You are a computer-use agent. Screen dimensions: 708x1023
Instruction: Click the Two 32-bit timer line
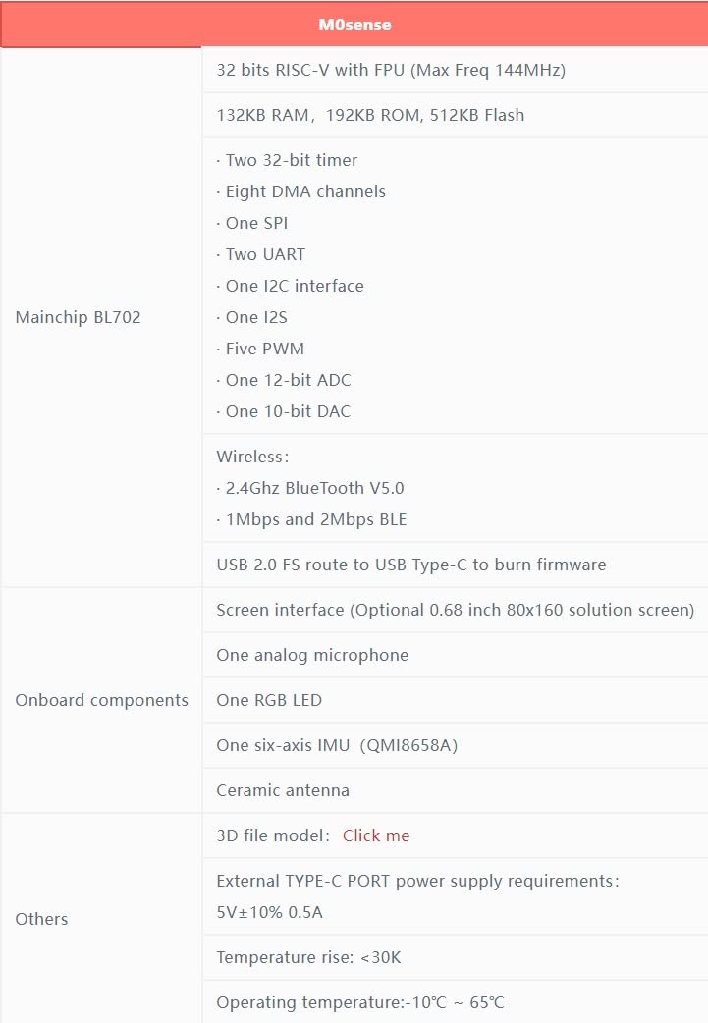point(287,160)
